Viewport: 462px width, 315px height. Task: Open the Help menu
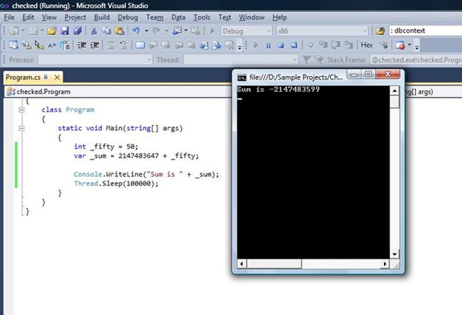[279, 17]
